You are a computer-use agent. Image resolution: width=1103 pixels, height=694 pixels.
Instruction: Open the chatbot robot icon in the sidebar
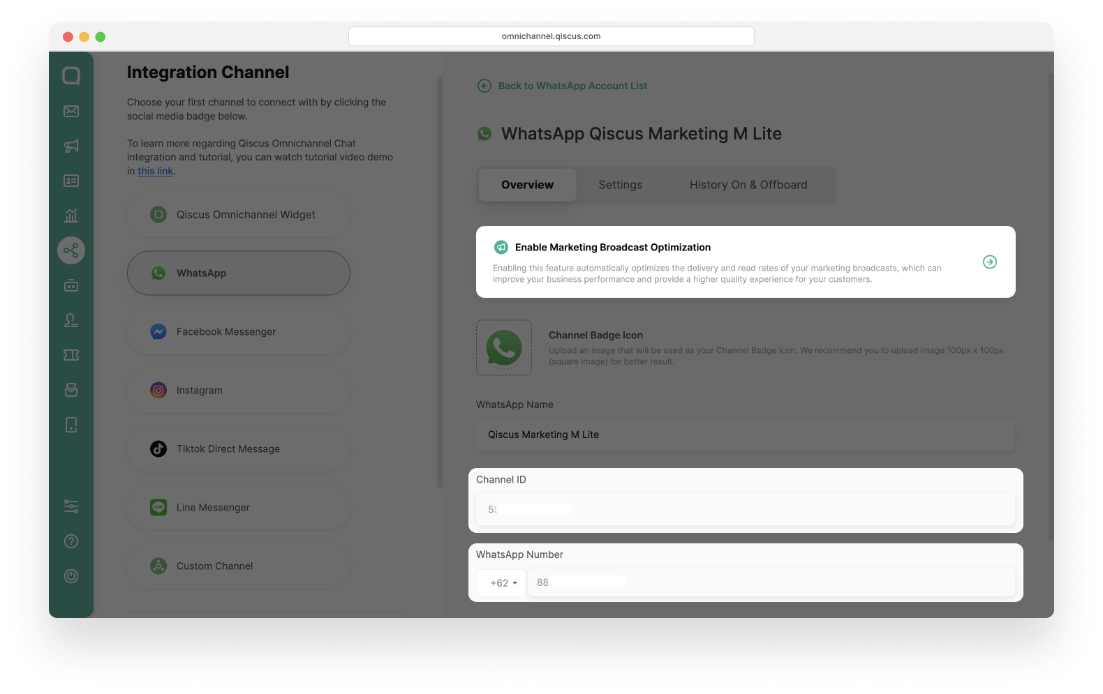coord(71,285)
